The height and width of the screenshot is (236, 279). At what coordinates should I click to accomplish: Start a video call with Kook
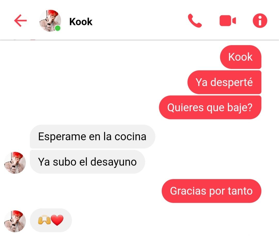228,21
